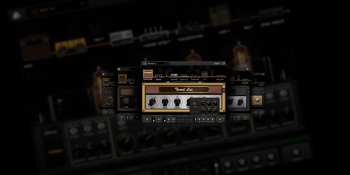The width and height of the screenshot is (350, 175).
Task: Click the reverb popup TIME knob
Action: [x=203, y=110]
